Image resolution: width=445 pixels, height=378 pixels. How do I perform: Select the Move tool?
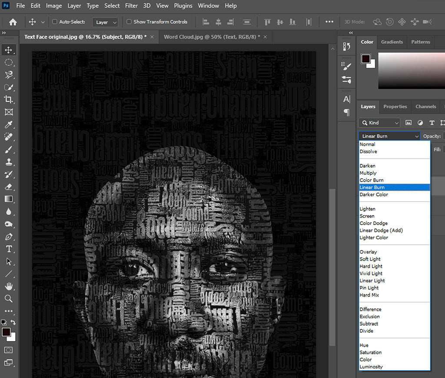(9, 49)
